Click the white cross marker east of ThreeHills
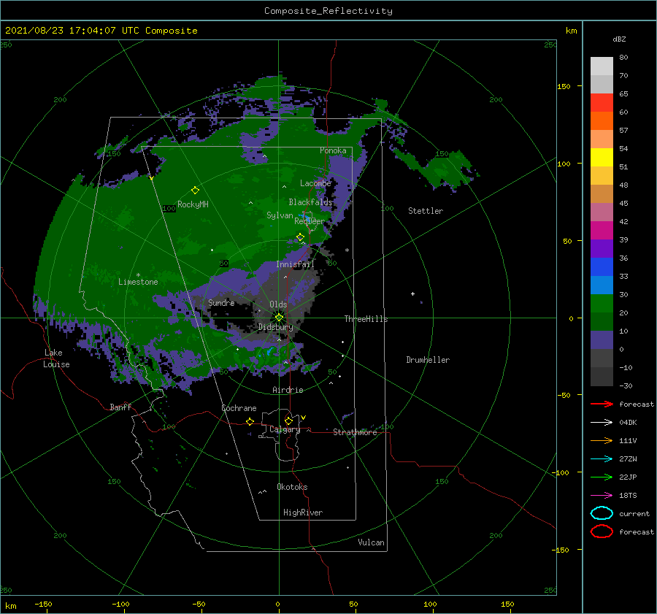Viewport: 657px width, 614px height. point(412,293)
